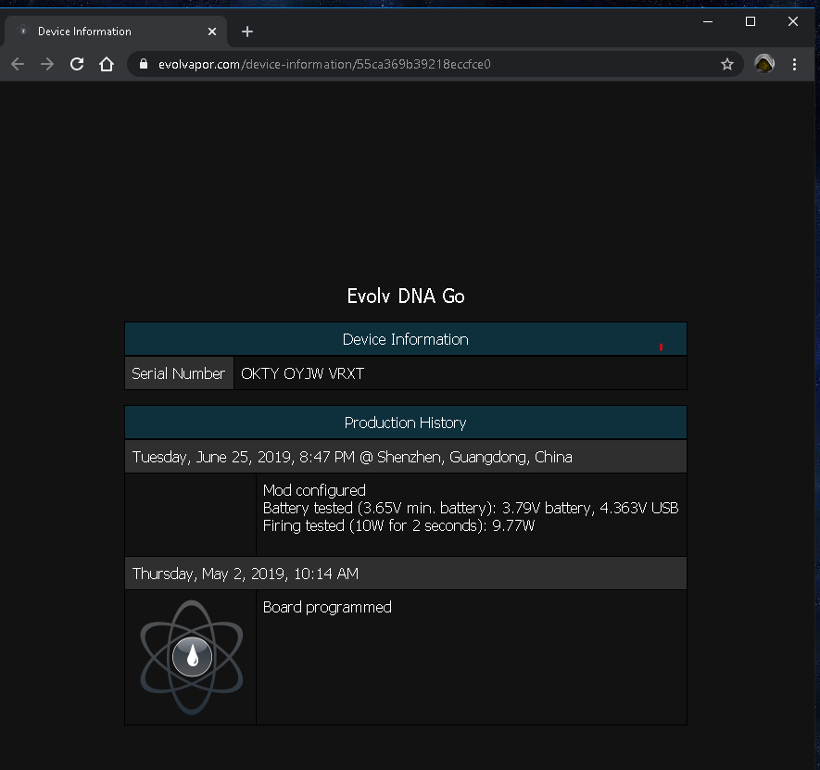Image resolution: width=820 pixels, height=770 pixels.
Task: Click the browser back arrow
Action: point(18,64)
